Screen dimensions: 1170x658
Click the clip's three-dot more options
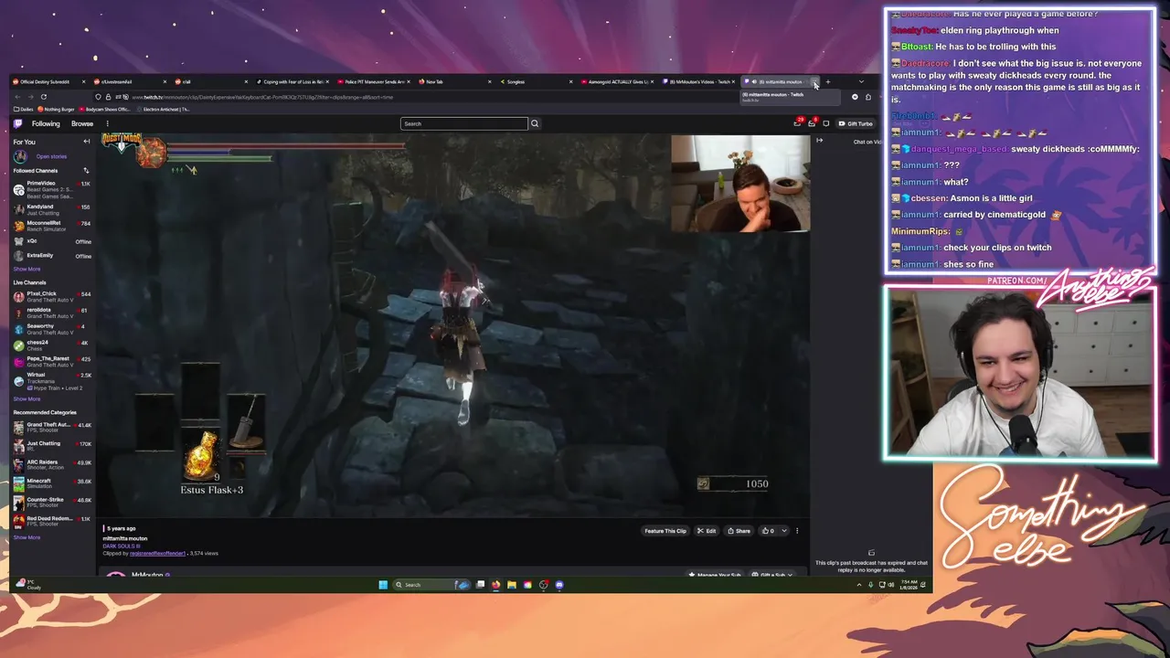tap(797, 531)
